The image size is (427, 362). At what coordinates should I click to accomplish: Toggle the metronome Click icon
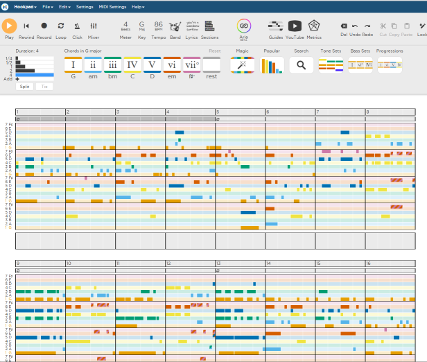(77, 26)
